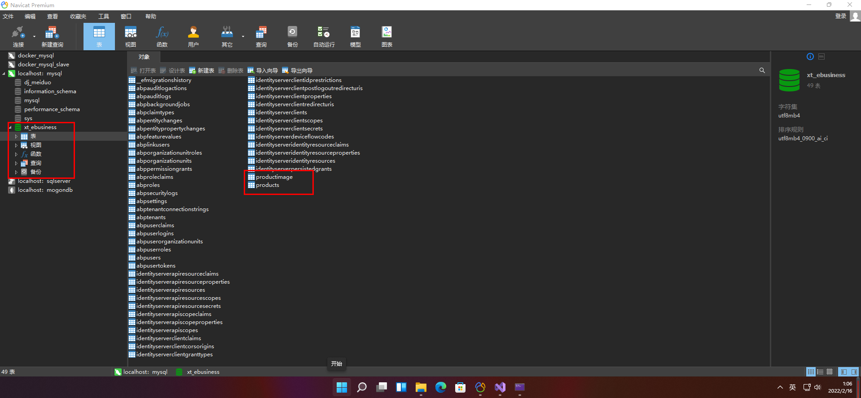The width and height of the screenshot is (861, 398).
Task: Switch to detail view in status bar
Action: pyautogui.click(x=830, y=372)
